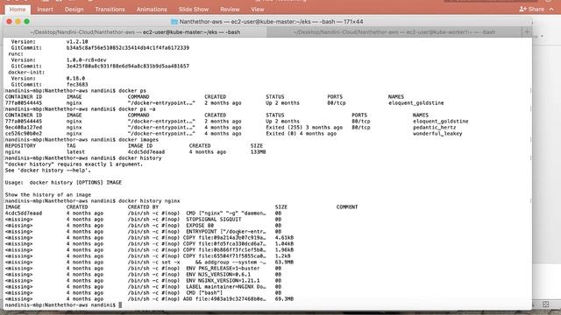Click the name pedantic_hertz
The width and height of the screenshot is (561, 315).
(435, 128)
